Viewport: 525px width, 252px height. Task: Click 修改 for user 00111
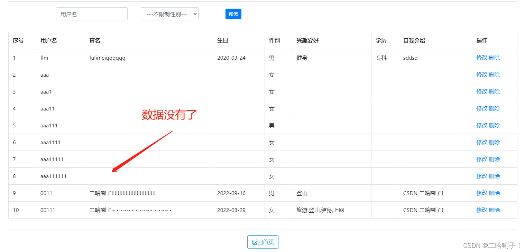click(482, 210)
